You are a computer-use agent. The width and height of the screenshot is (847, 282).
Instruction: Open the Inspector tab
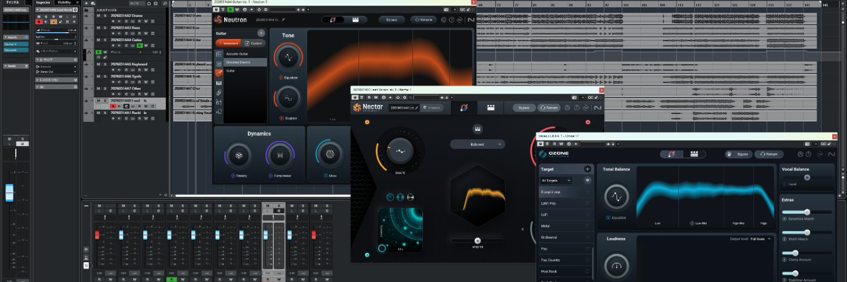(43, 2)
